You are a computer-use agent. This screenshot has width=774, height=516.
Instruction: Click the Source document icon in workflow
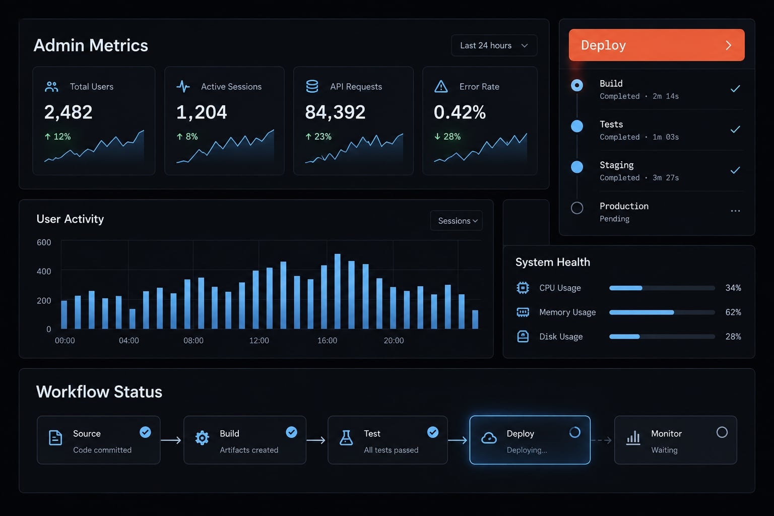[x=55, y=438]
